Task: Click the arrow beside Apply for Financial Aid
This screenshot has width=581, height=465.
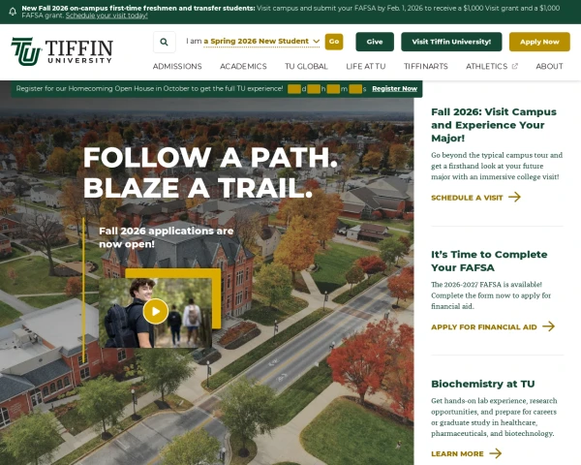Action: [548, 326]
